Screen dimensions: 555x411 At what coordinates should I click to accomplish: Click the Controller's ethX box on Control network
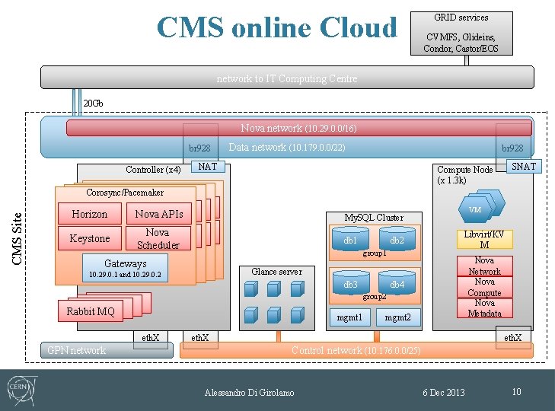point(200,339)
